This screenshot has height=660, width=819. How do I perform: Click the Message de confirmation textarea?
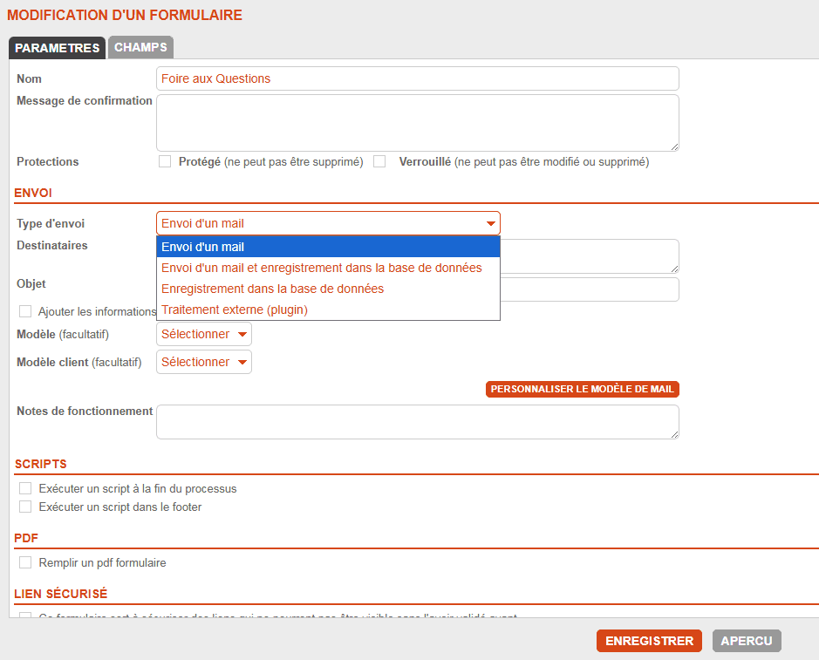click(x=417, y=123)
